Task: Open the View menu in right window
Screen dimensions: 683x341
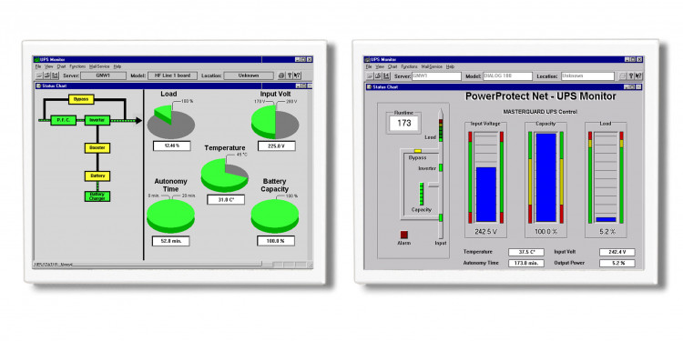Action: (x=380, y=66)
